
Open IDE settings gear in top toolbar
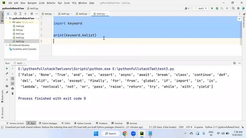(238, 8)
